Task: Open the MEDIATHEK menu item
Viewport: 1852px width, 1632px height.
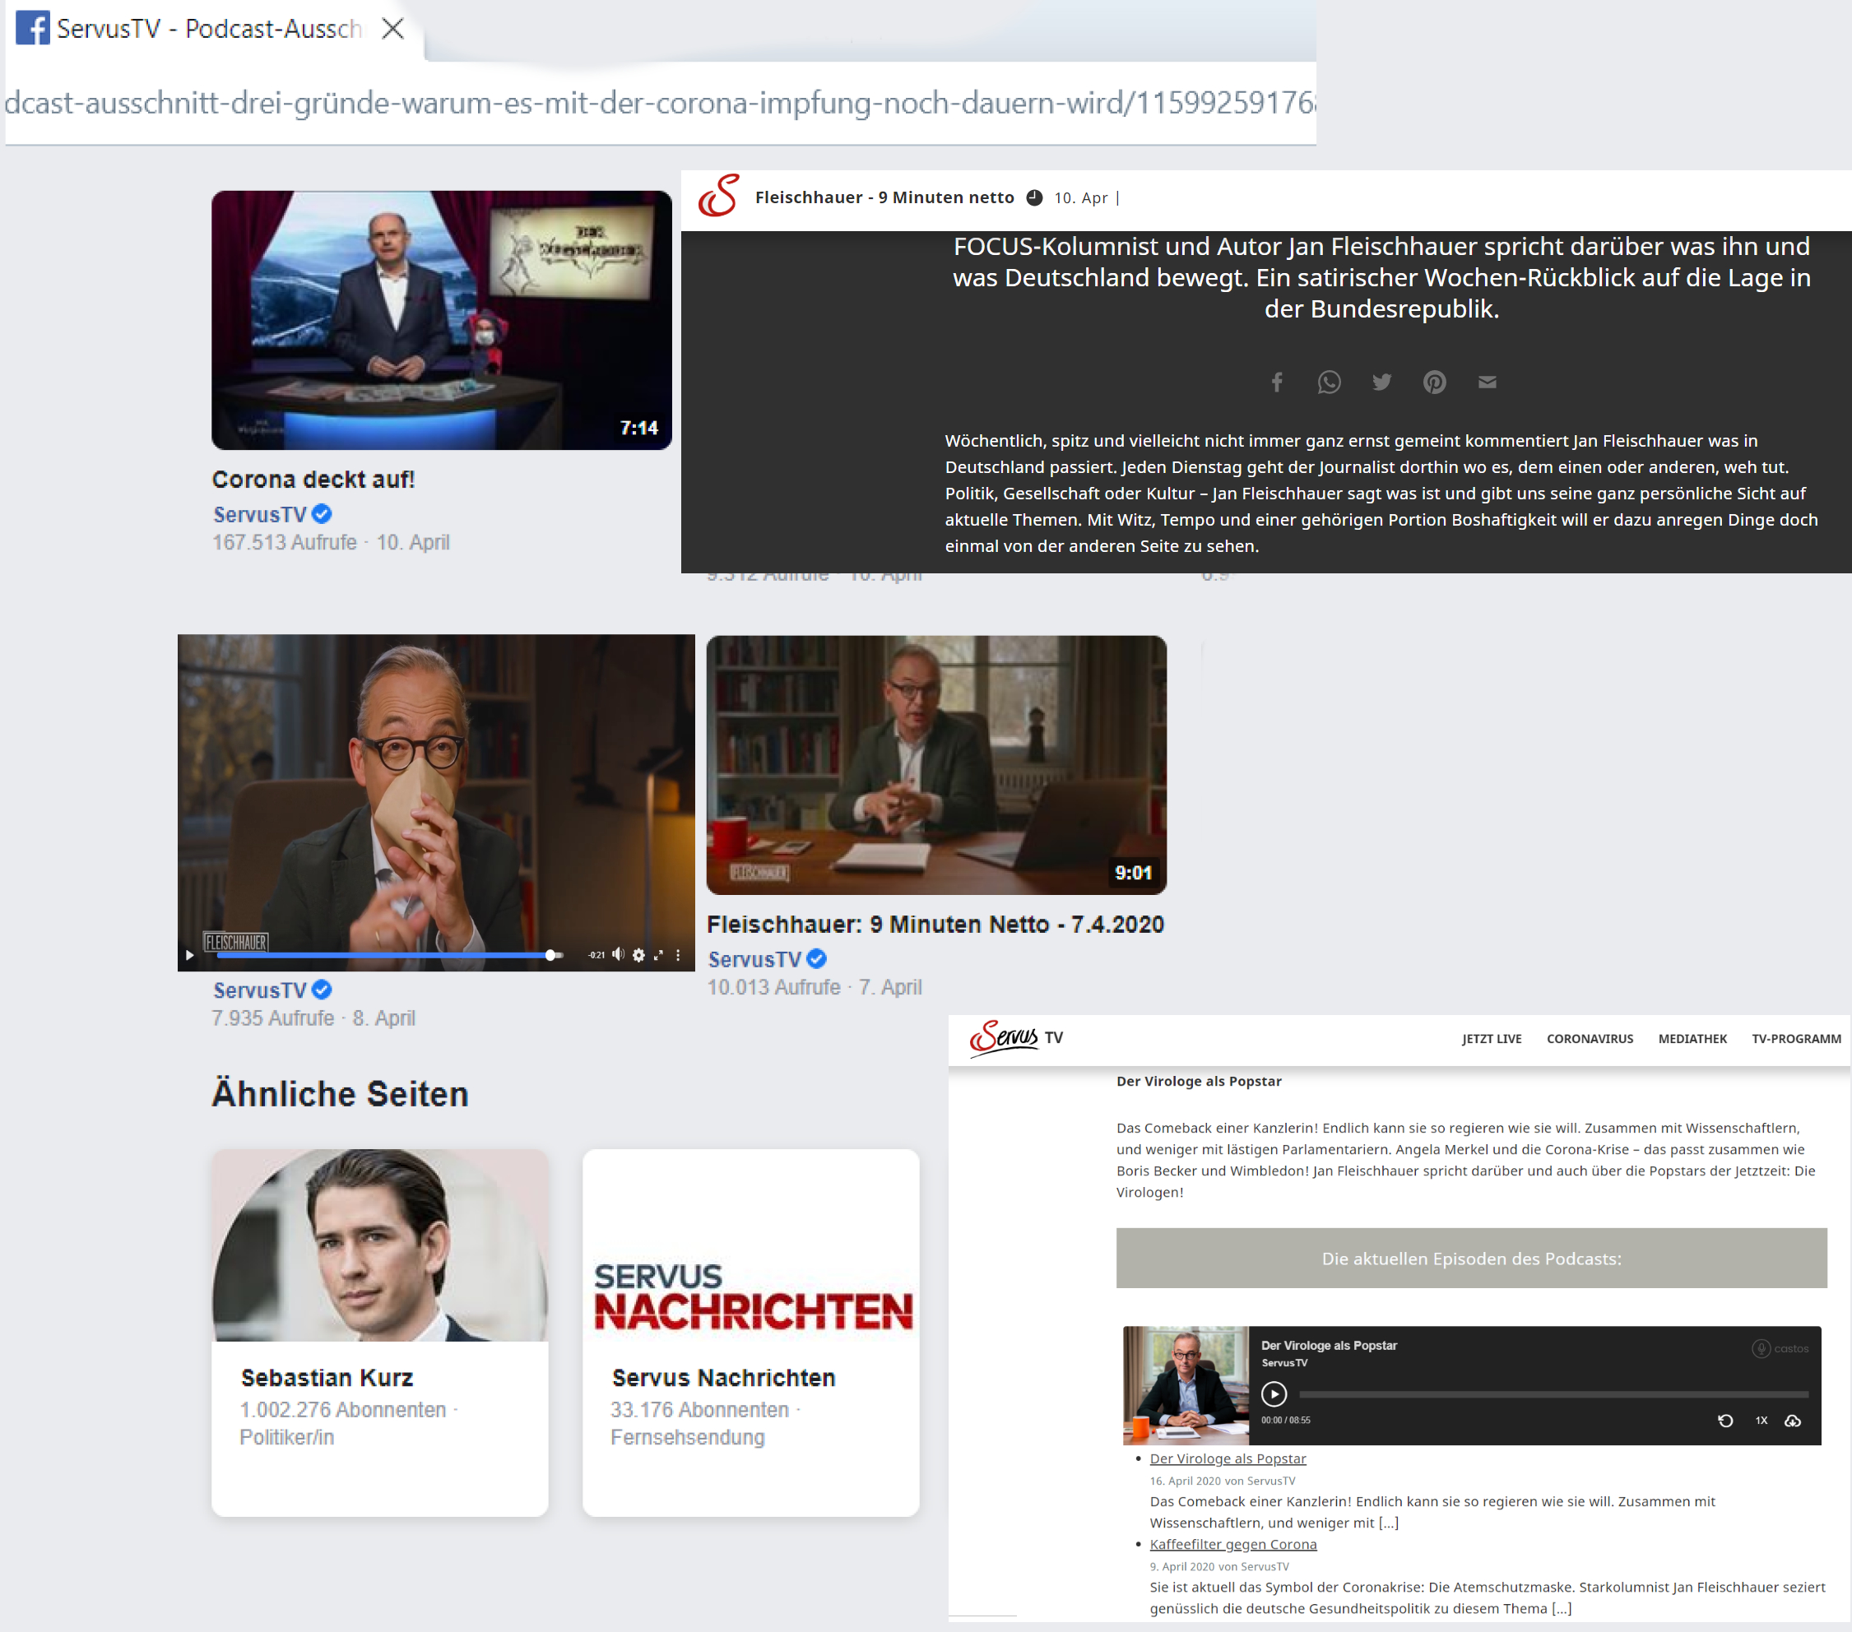Action: (x=1692, y=1039)
